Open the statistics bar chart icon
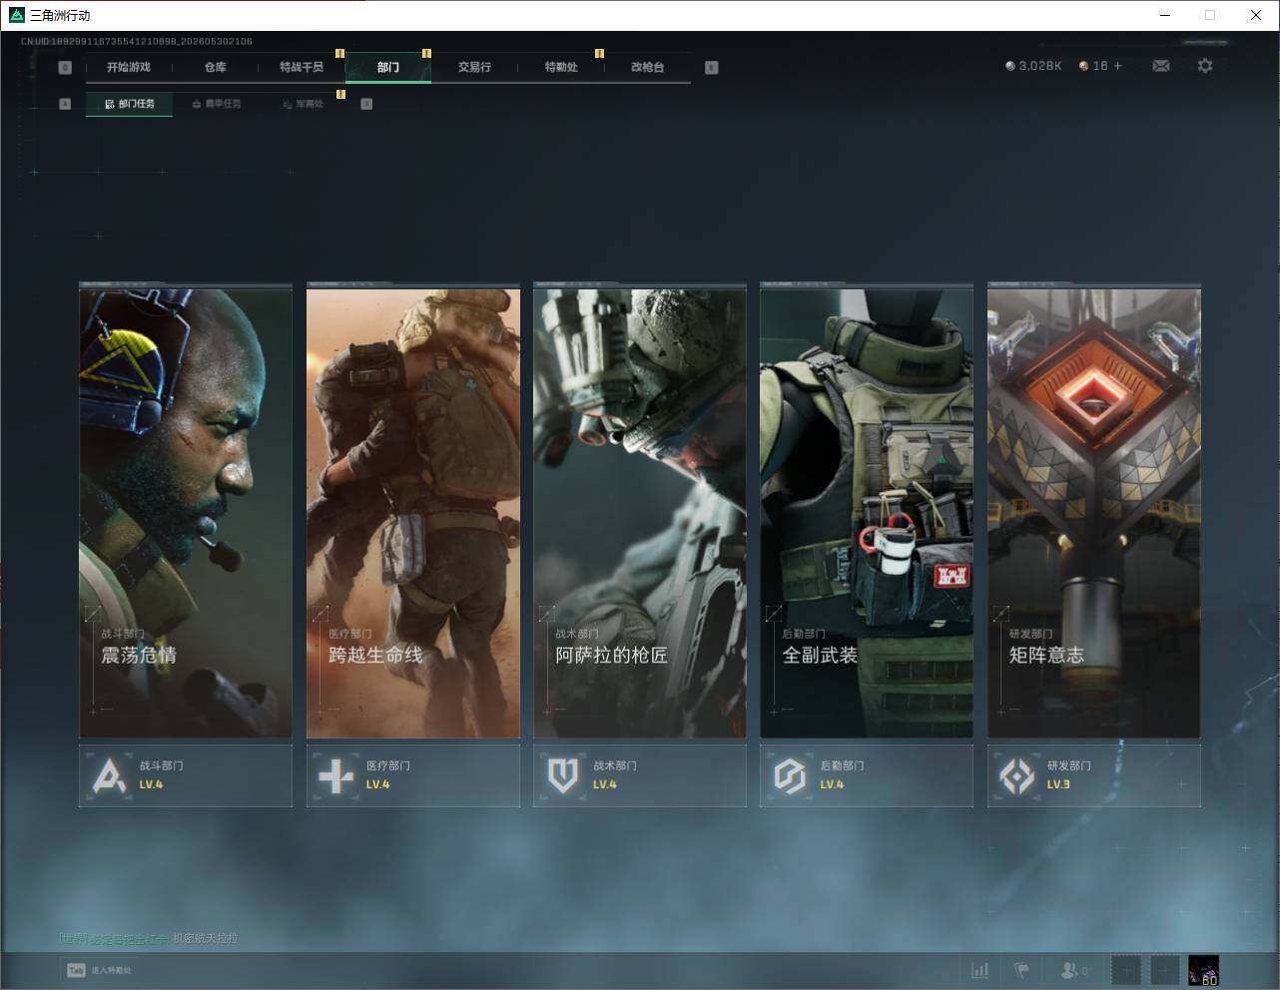The height and width of the screenshot is (990, 1280). coord(980,970)
